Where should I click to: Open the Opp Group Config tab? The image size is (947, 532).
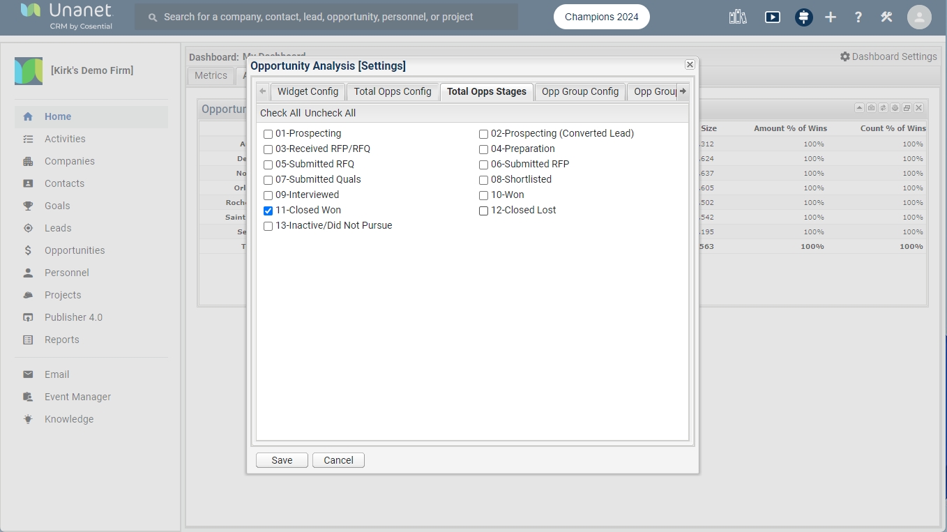pyautogui.click(x=579, y=91)
